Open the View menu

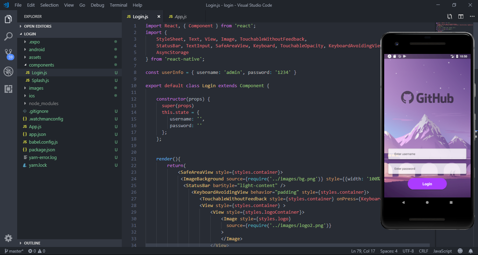point(69,5)
